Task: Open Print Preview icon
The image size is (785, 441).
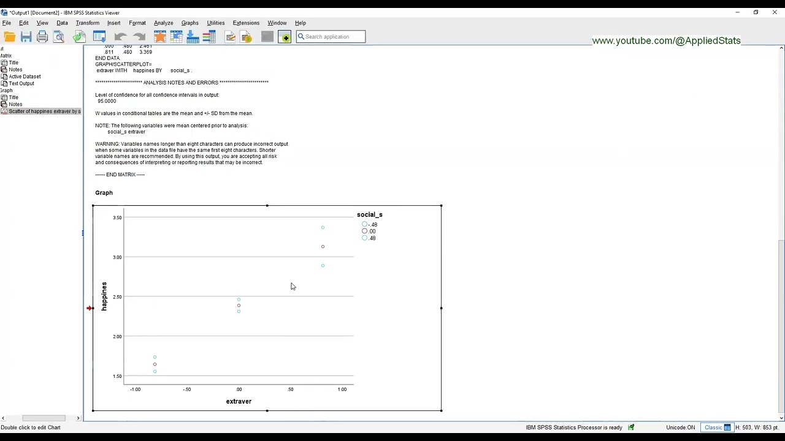Action: (59, 37)
